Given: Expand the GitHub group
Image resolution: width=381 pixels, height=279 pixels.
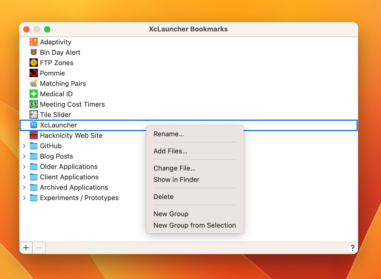Looking at the screenshot, I should click(24, 146).
